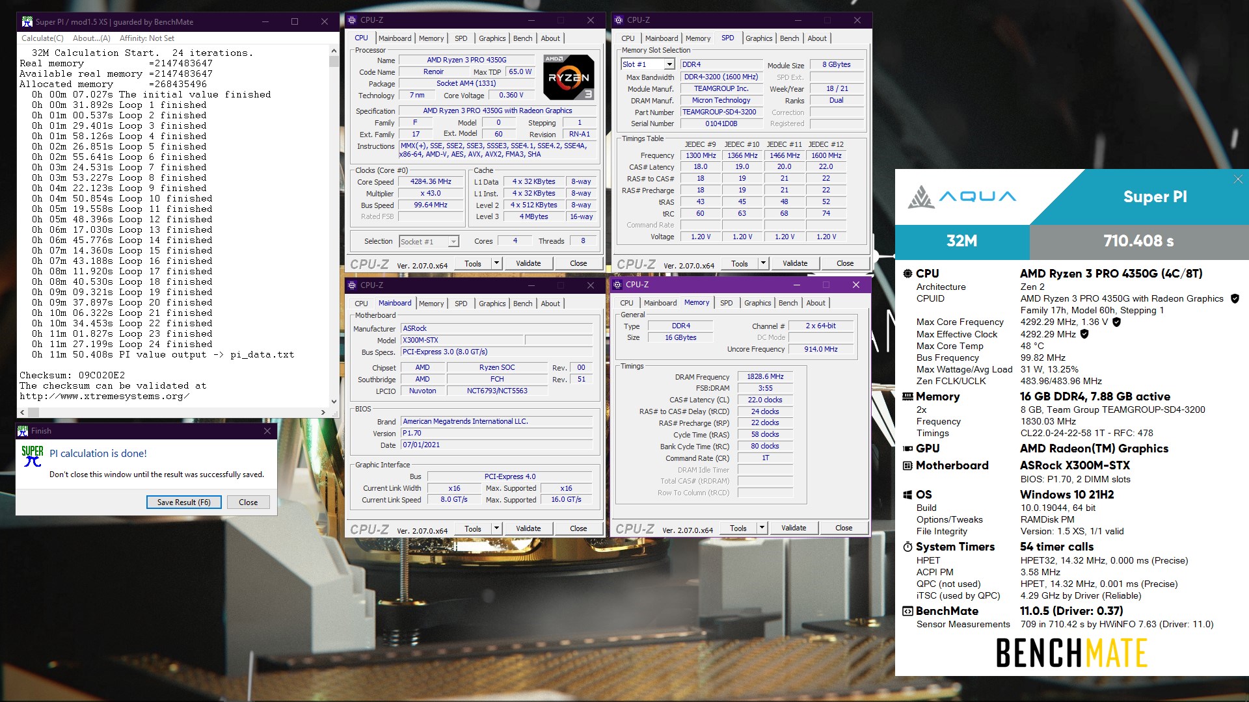The height and width of the screenshot is (702, 1249).
Task: Switch to Graphics tab in SPD CPU-Z window
Action: click(759, 38)
